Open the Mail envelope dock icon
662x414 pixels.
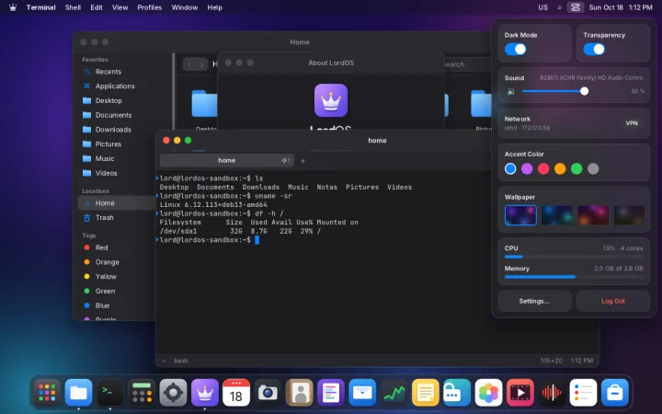362,393
